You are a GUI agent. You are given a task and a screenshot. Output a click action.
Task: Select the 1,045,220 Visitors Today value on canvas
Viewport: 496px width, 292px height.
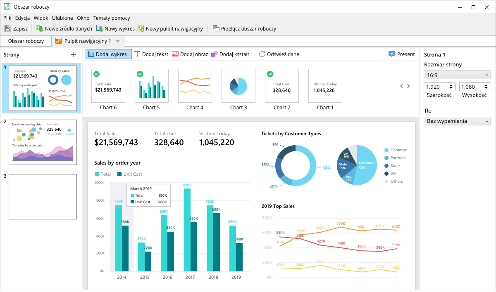pyautogui.click(x=217, y=142)
